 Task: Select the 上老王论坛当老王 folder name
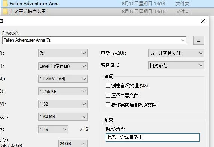[x=28, y=12]
